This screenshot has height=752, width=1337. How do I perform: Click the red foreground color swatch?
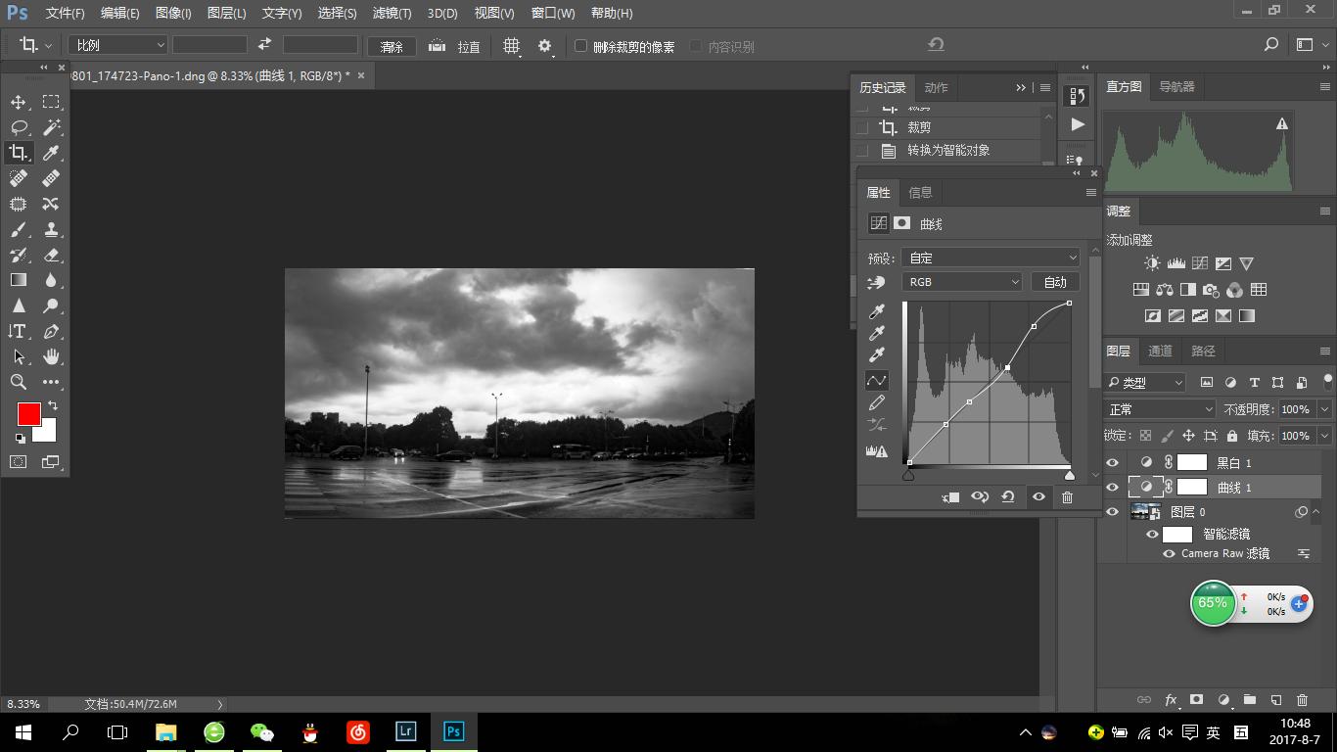pyautogui.click(x=28, y=413)
